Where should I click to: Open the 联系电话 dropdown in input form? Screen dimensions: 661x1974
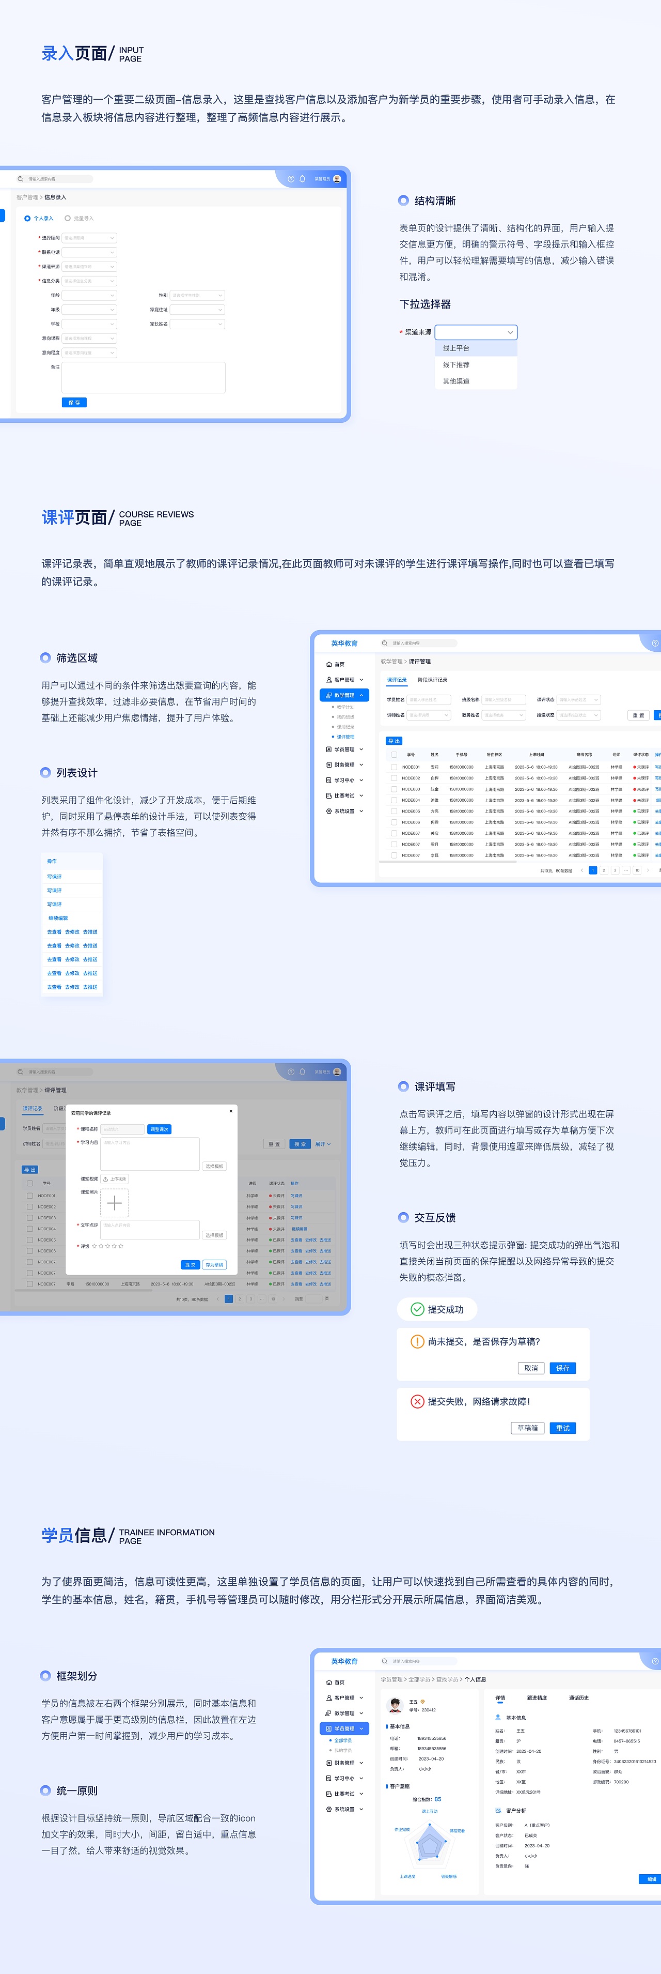89,252
